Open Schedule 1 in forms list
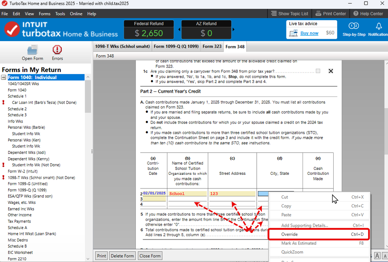The width and height of the screenshot is (388, 262). point(17,96)
